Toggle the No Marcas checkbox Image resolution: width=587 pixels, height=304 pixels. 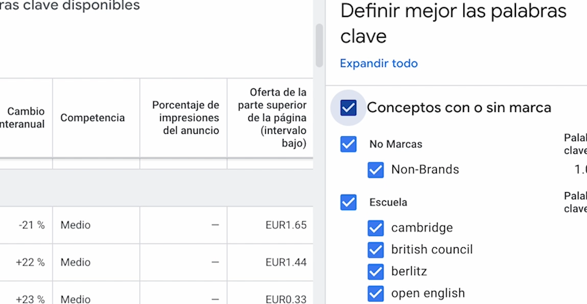(348, 144)
